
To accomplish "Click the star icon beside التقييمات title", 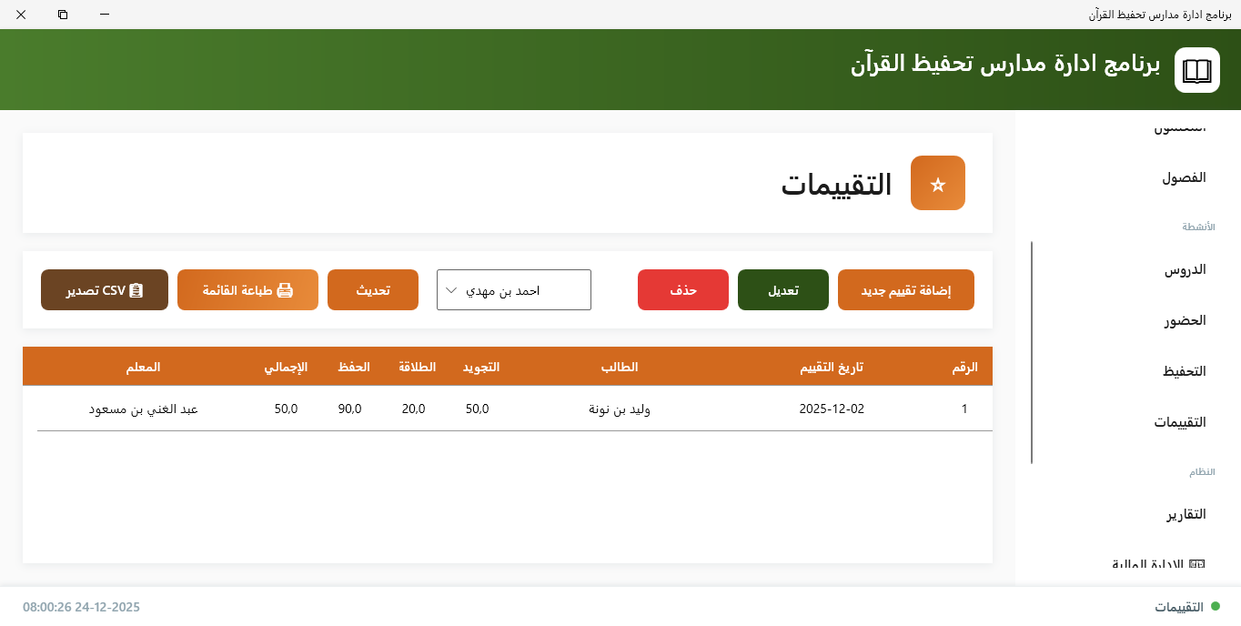I will (x=938, y=183).
